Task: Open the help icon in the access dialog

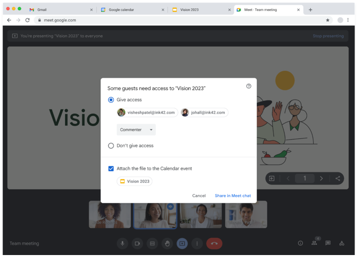Action: (x=249, y=86)
